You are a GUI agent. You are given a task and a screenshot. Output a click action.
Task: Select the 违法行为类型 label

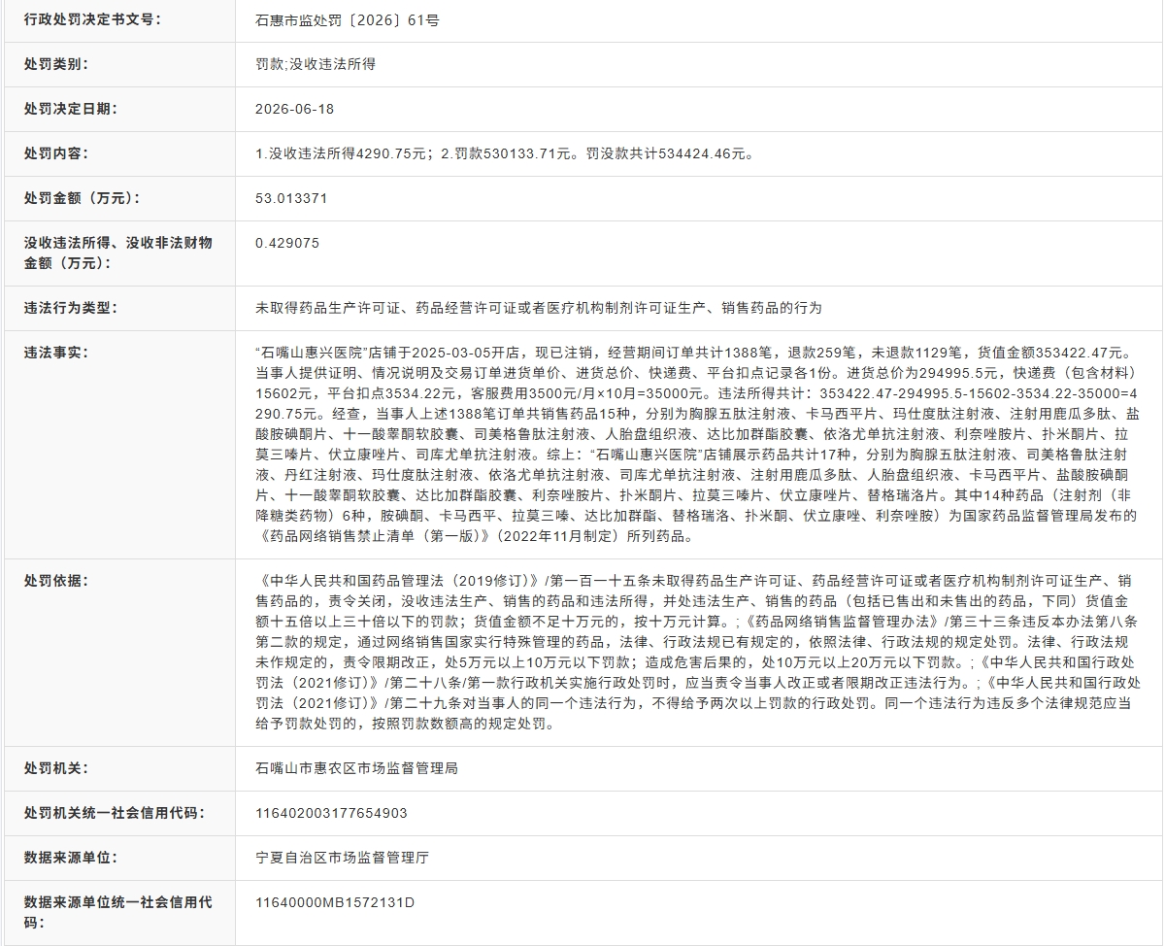click(71, 308)
